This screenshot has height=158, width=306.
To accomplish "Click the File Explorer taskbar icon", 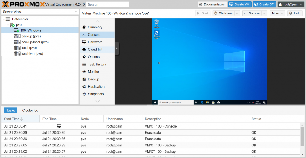I will (x=208, y=102).
